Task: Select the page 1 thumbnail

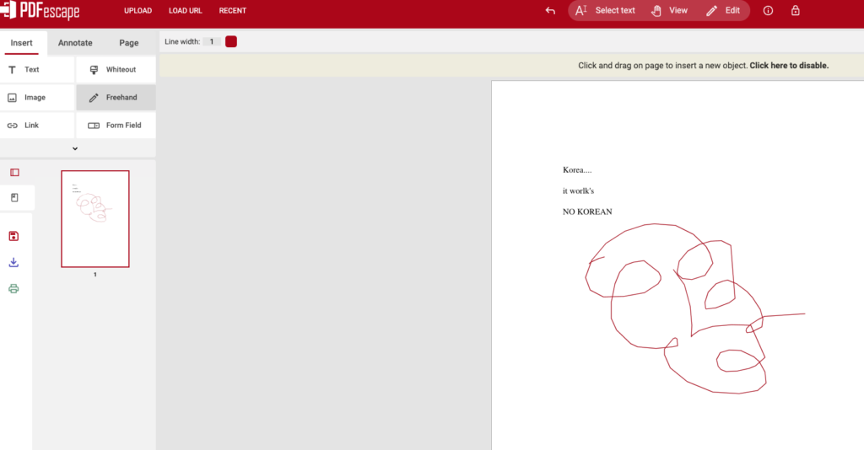Action: click(x=95, y=218)
